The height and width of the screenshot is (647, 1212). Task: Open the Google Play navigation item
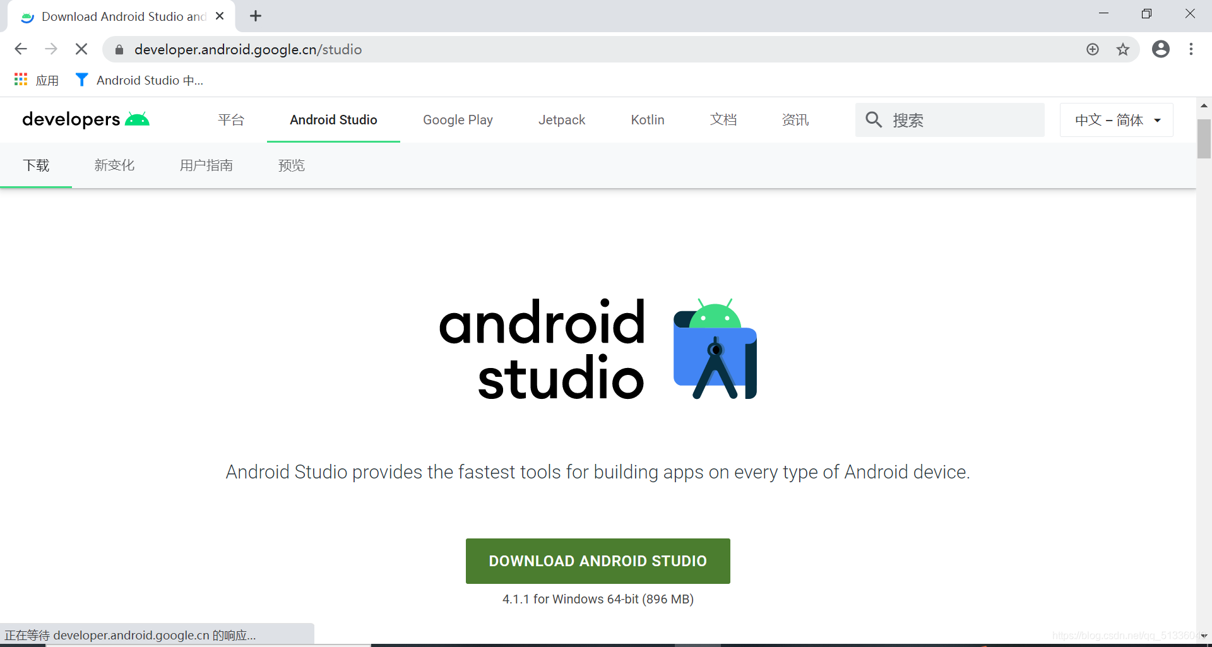point(458,120)
